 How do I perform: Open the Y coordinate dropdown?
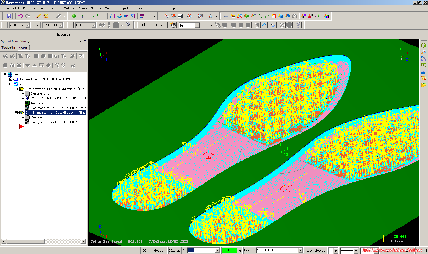pyautogui.click(x=61, y=25)
